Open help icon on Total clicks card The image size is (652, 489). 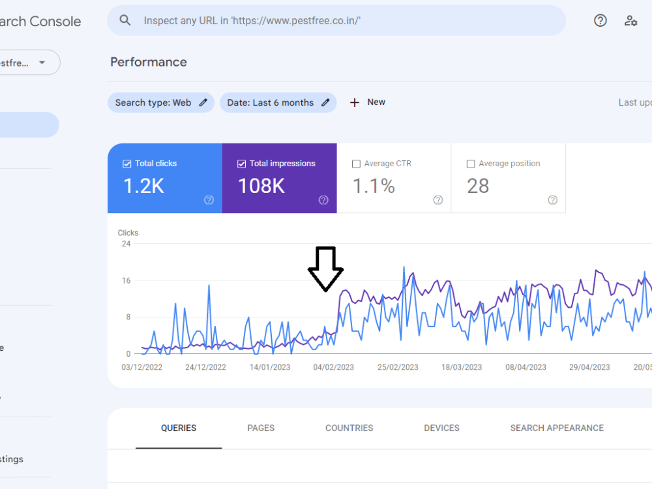pos(209,200)
